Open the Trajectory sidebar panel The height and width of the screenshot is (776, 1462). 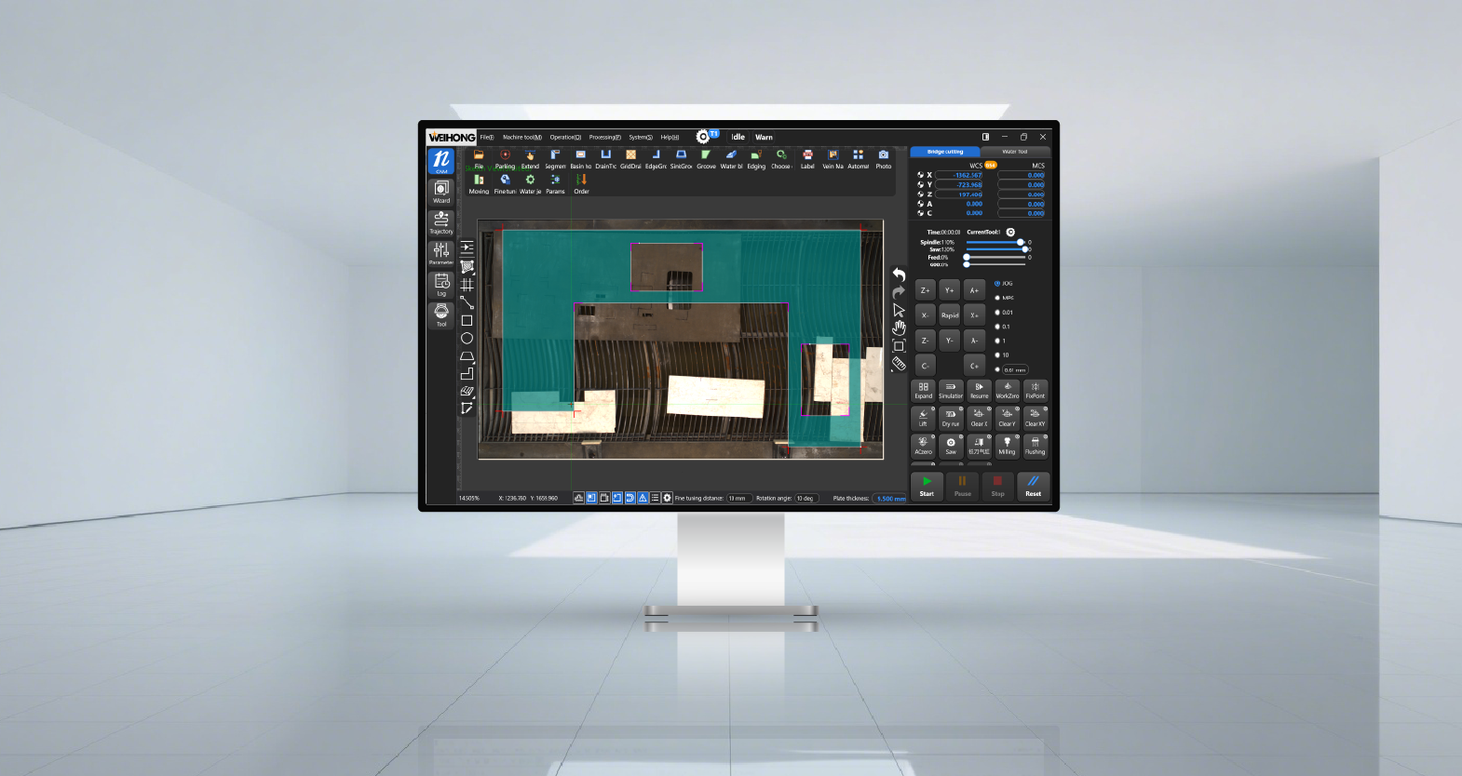click(441, 221)
